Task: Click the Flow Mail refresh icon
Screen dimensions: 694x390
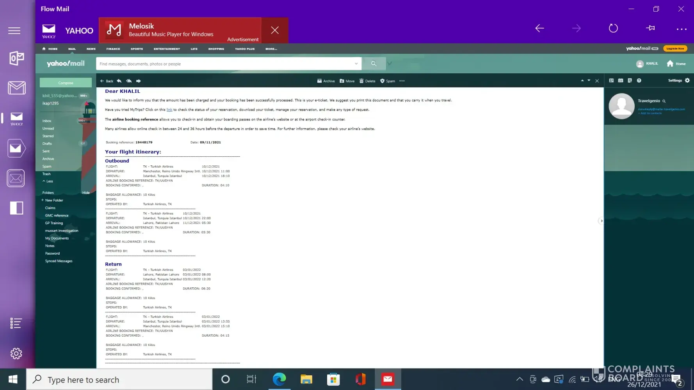Action: pyautogui.click(x=613, y=28)
